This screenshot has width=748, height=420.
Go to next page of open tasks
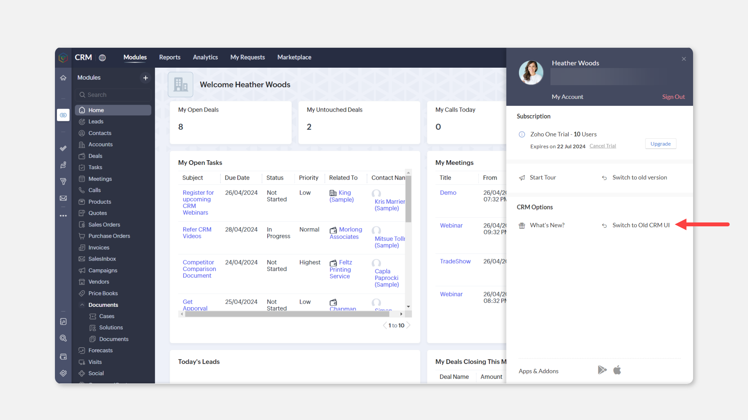tap(409, 325)
